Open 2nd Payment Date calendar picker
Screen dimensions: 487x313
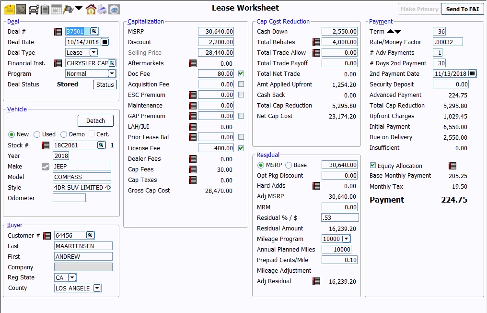pos(473,73)
